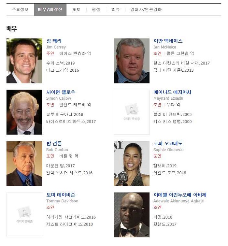Open Simon Callow's photo thumbnail
This screenshot has height=246, width=228.
pos(24,112)
